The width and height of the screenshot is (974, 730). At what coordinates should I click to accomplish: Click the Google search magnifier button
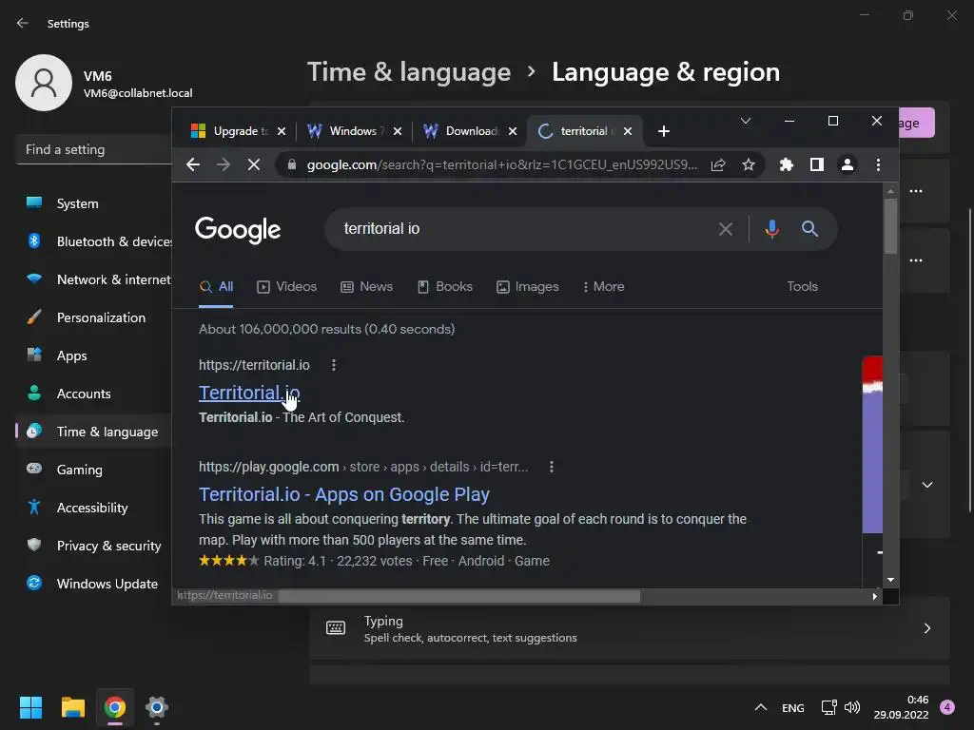click(x=809, y=228)
